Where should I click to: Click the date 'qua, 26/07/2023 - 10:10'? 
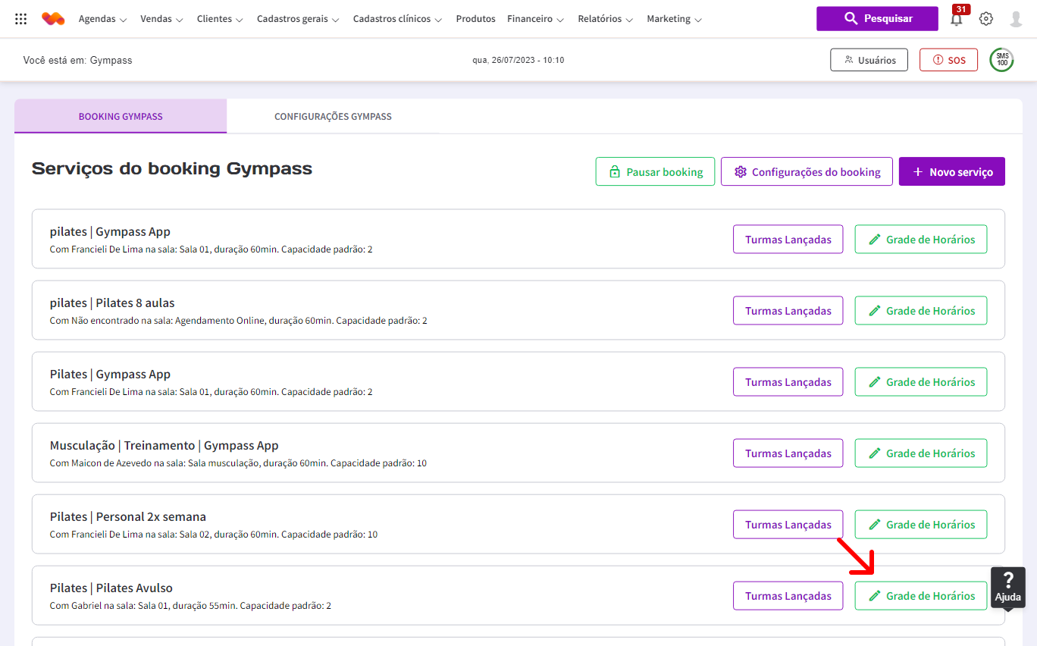(518, 60)
